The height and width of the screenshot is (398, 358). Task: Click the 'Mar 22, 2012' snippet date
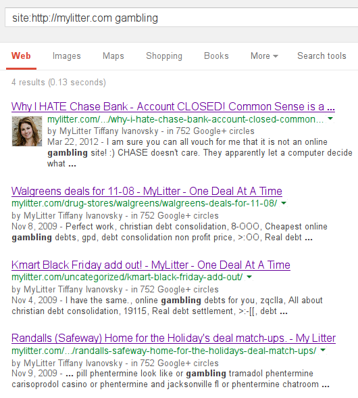[x=73, y=141]
